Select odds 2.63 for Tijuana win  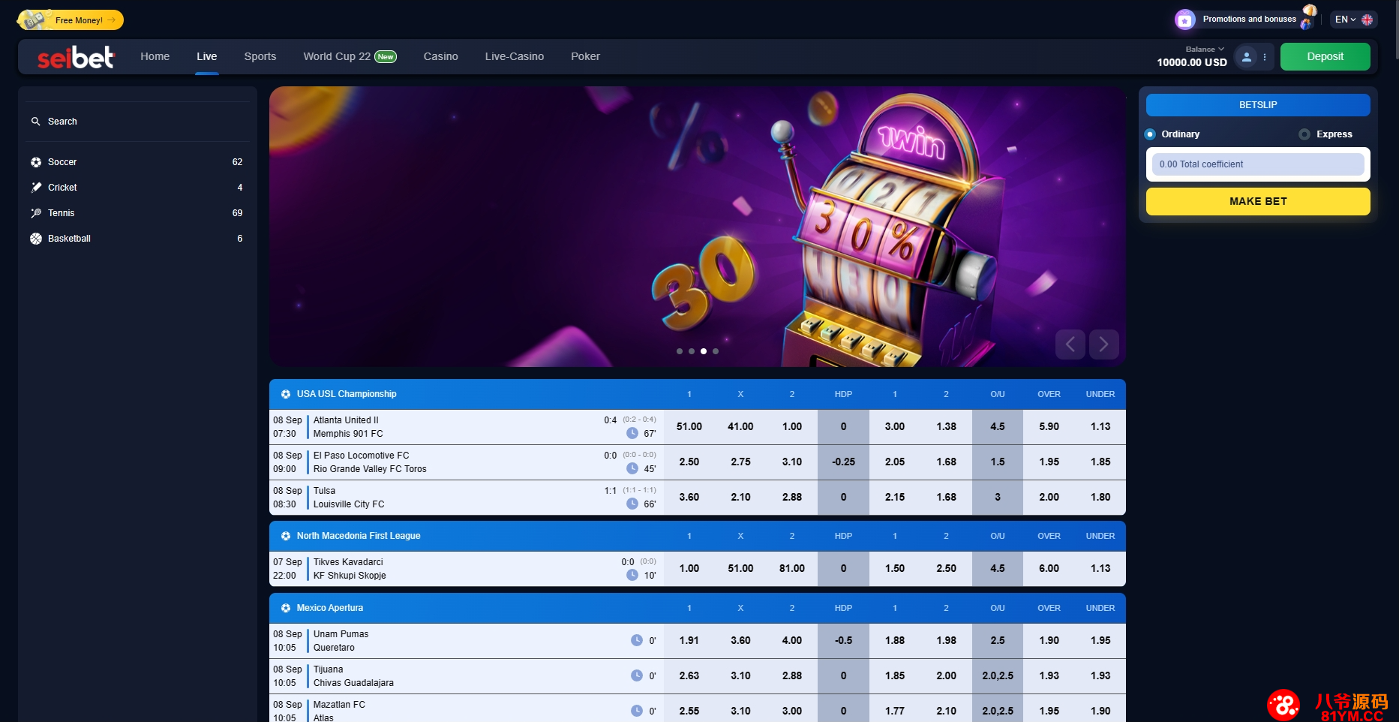click(x=689, y=676)
